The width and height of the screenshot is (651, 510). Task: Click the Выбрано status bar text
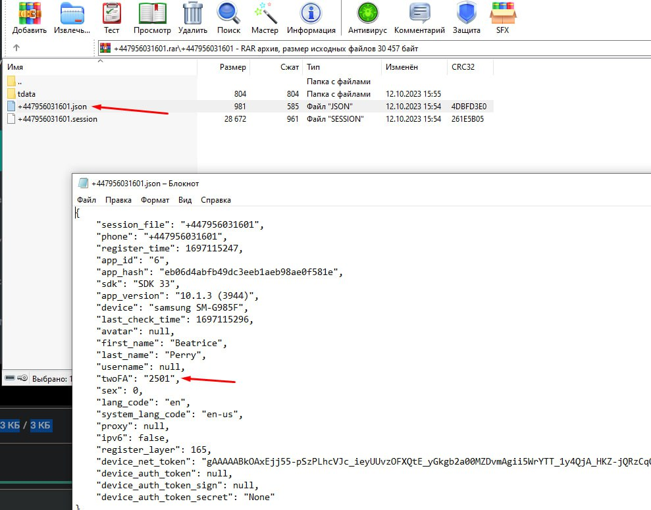point(52,378)
